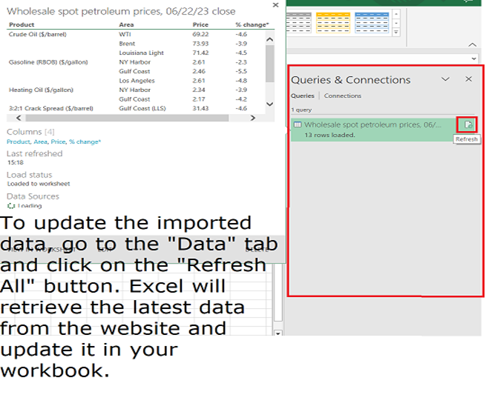Click the Brent area cell
This screenshot has width=489, height=409.
[x=127, y=44]
